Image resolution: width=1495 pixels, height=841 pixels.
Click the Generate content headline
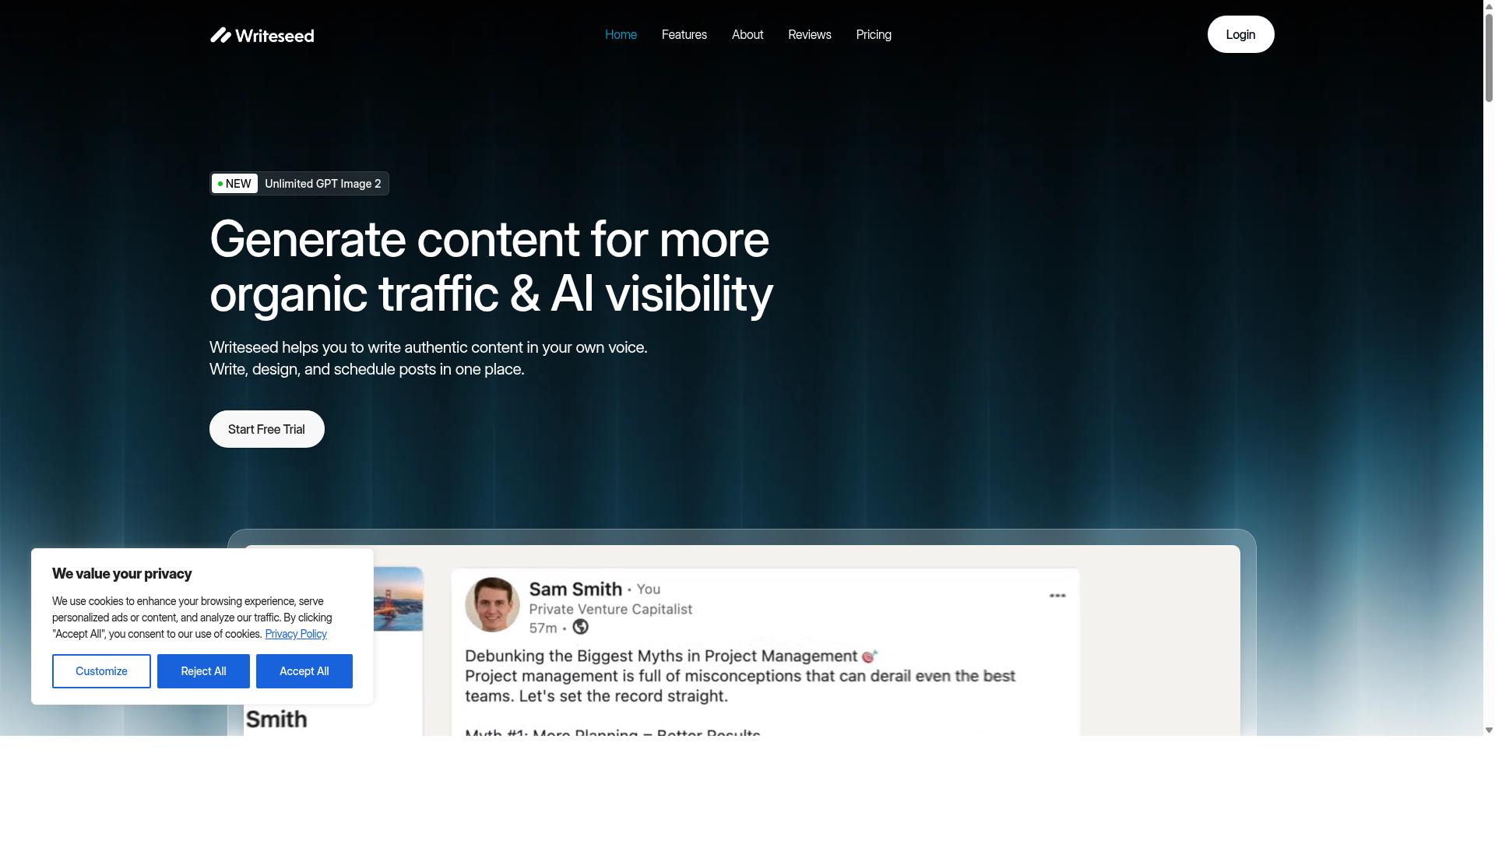[491, 266]
